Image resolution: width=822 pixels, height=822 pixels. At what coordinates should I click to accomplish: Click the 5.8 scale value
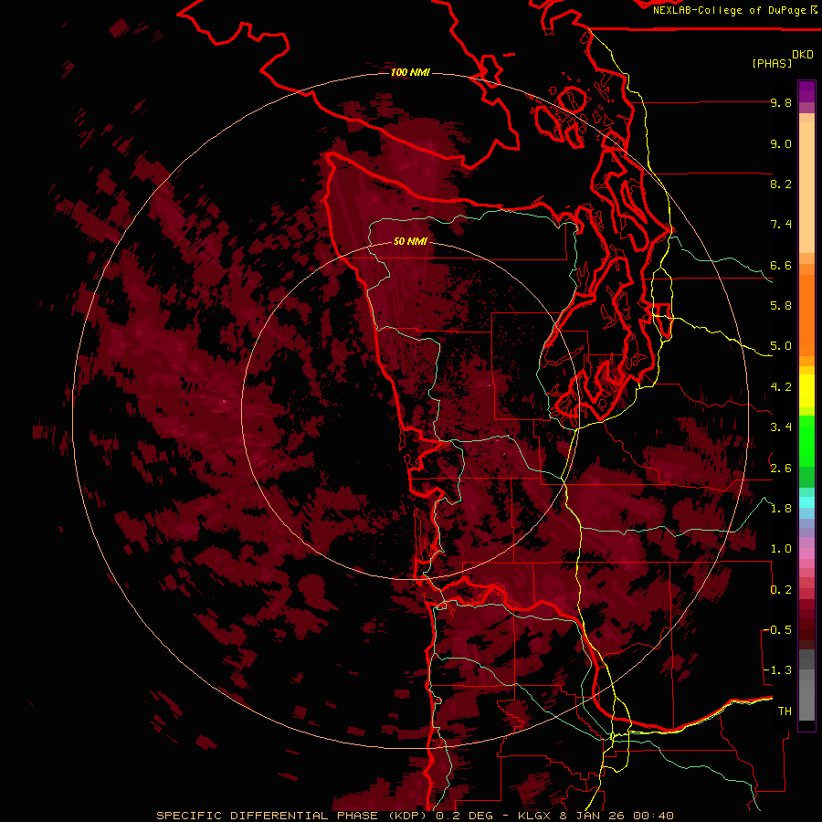point(781,306)
